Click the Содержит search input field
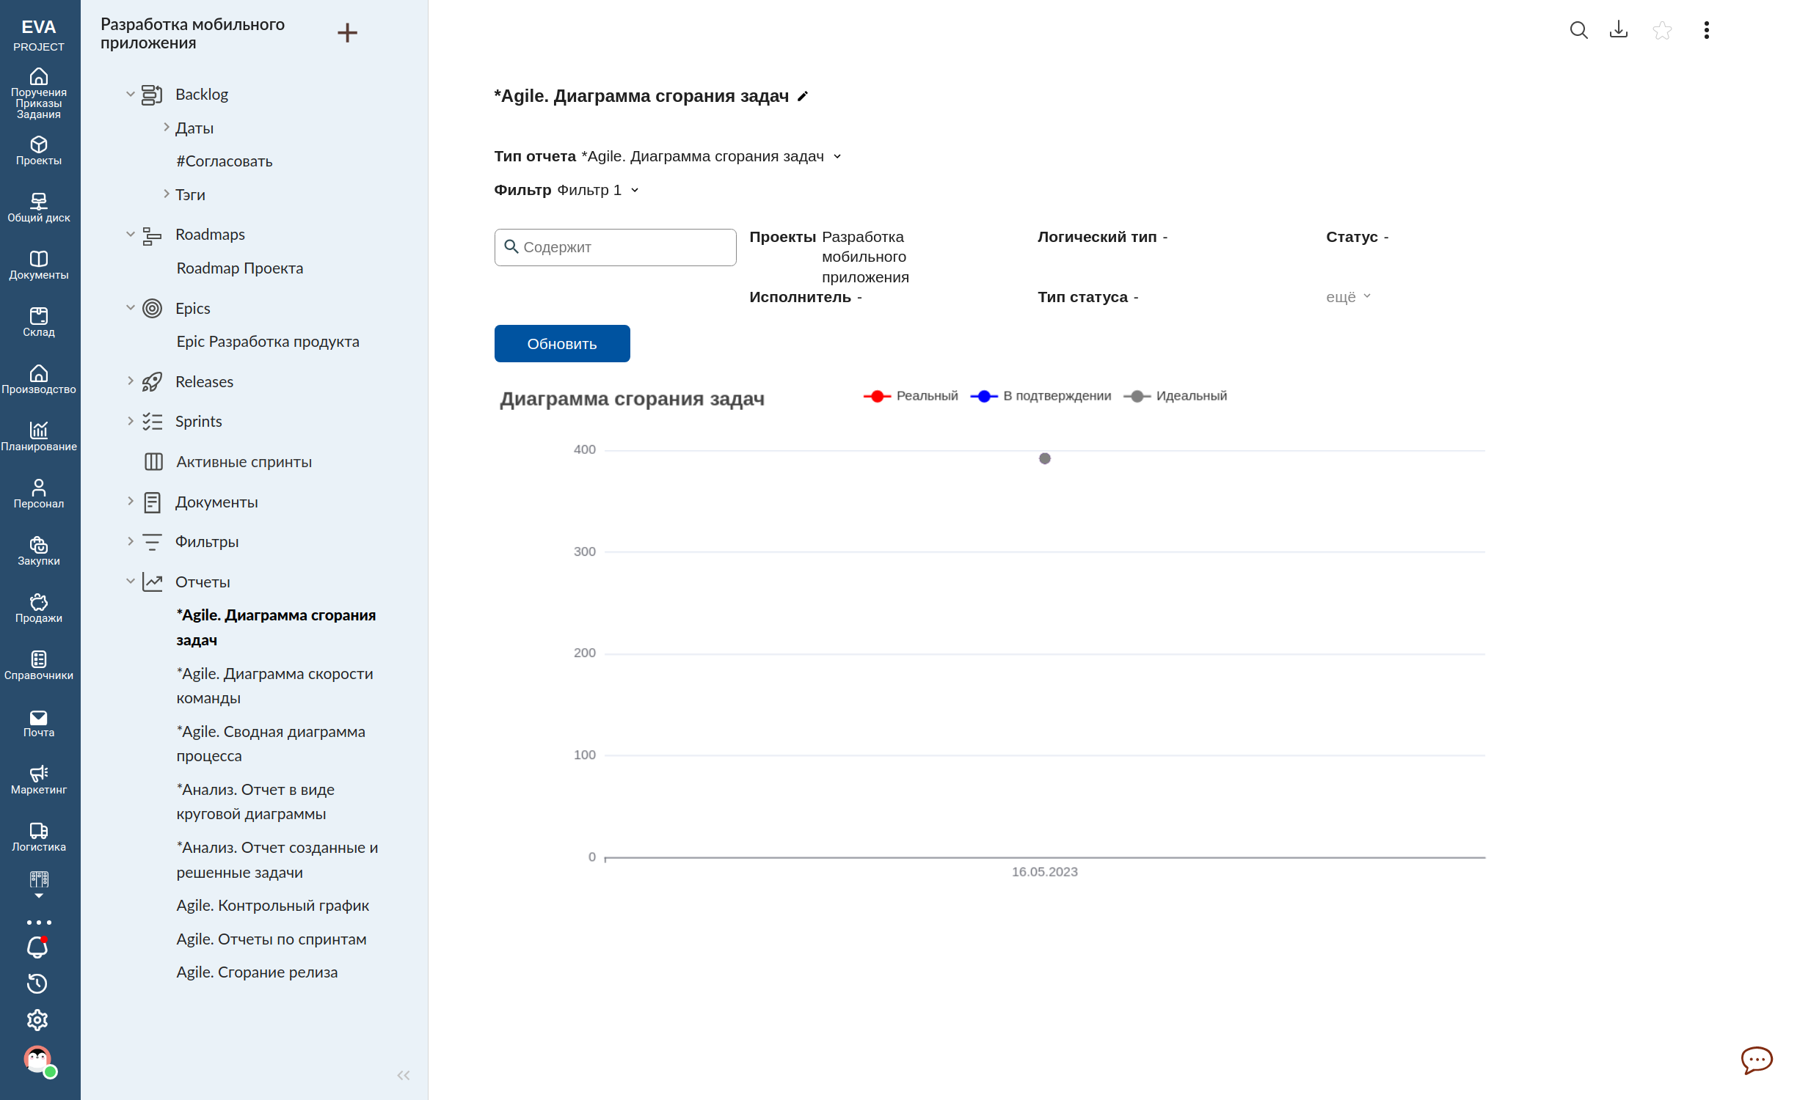The width and height of the screenshot is (1811, 1100). (x=615, y=247)
